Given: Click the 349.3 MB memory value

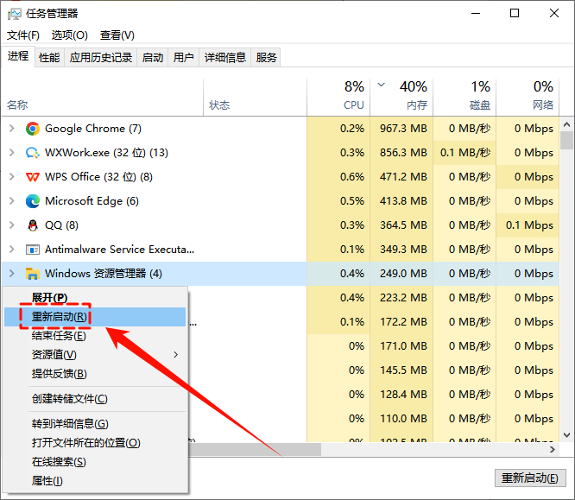Looking at the screenshot, I should pyautogui.click(x=403, y=250).
